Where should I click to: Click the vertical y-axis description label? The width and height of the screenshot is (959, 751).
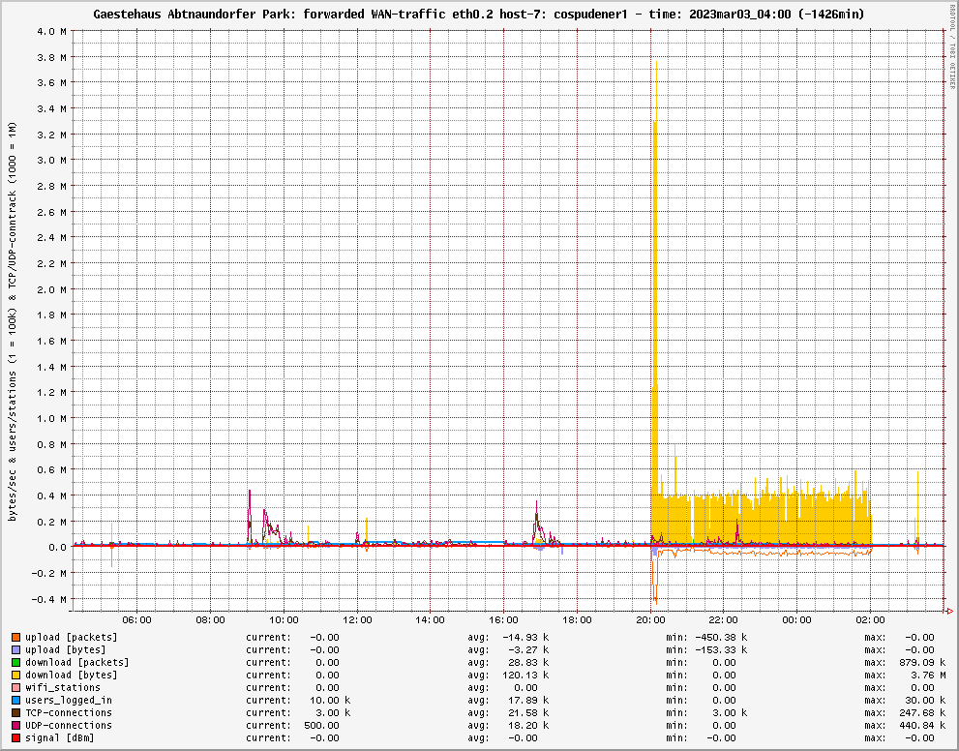pos(13,321)
